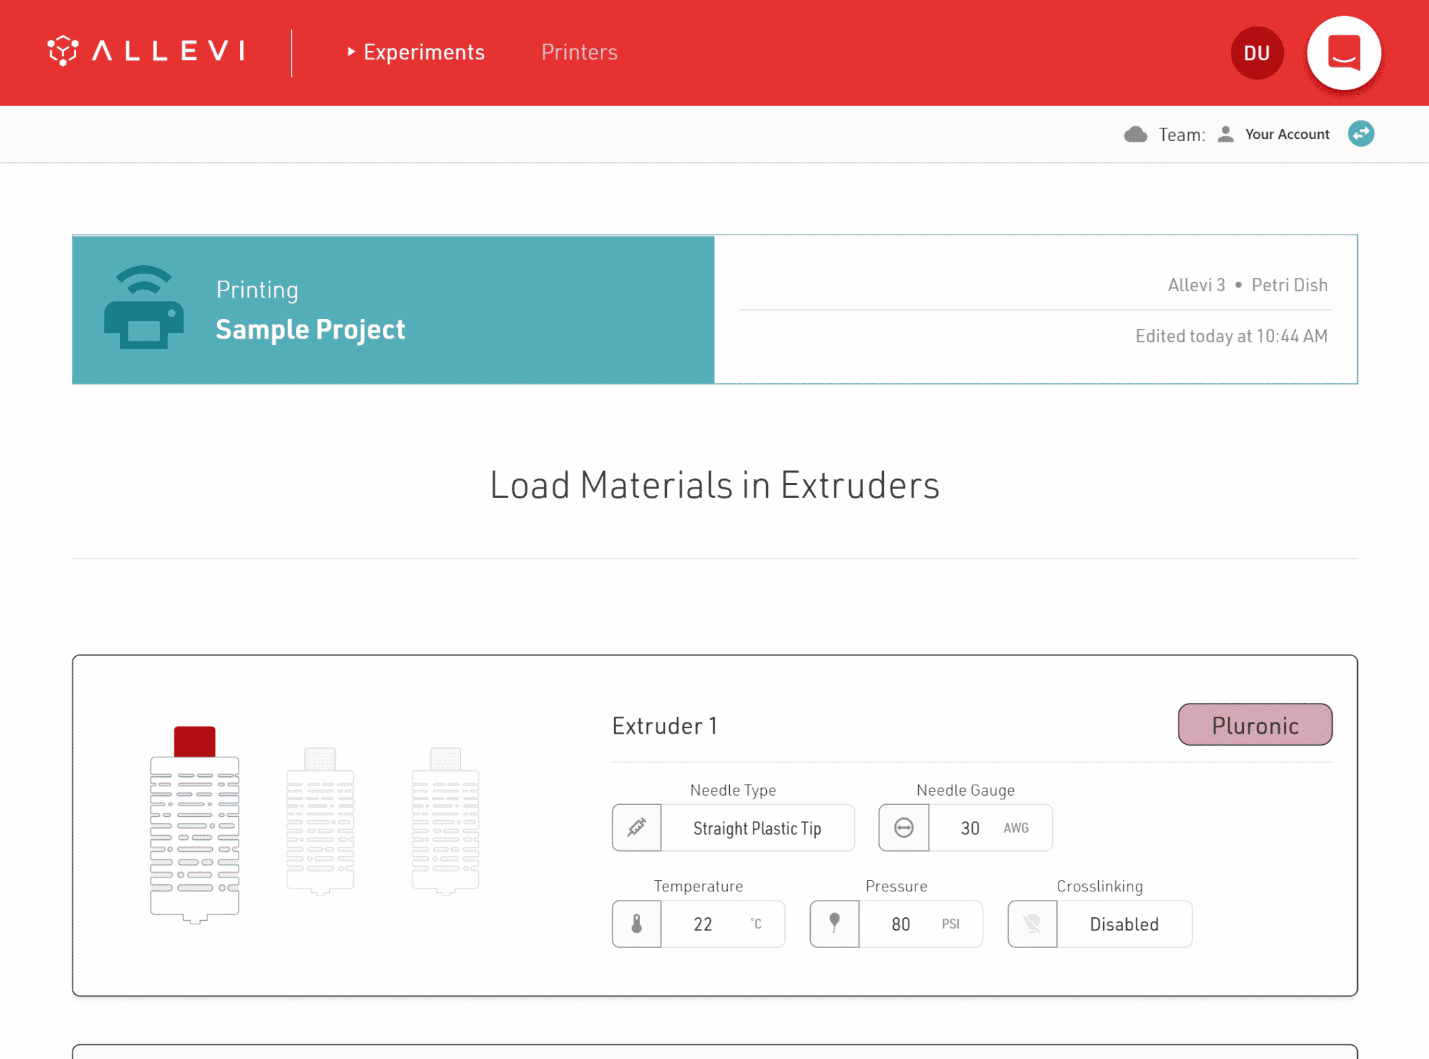Select the second greyed-out extruder
The width and height of the screenshot is (1429, 1059).
(320, 821)
